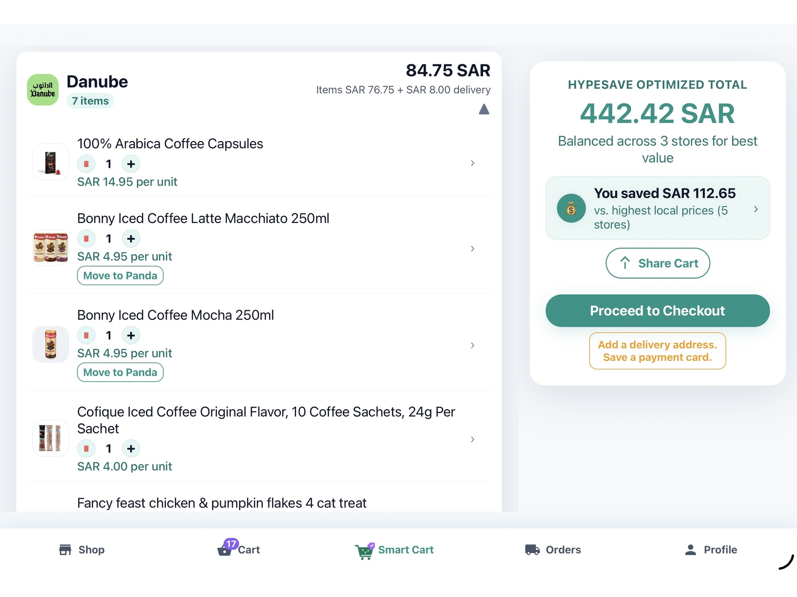Open Bonny Iced Coffee Mocha details chevron
This screenshot has height=597, width=797.
click(472, 345)
